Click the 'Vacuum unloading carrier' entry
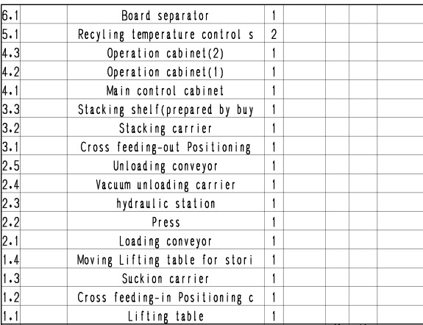423x325 pixels. tap(166, 185)
